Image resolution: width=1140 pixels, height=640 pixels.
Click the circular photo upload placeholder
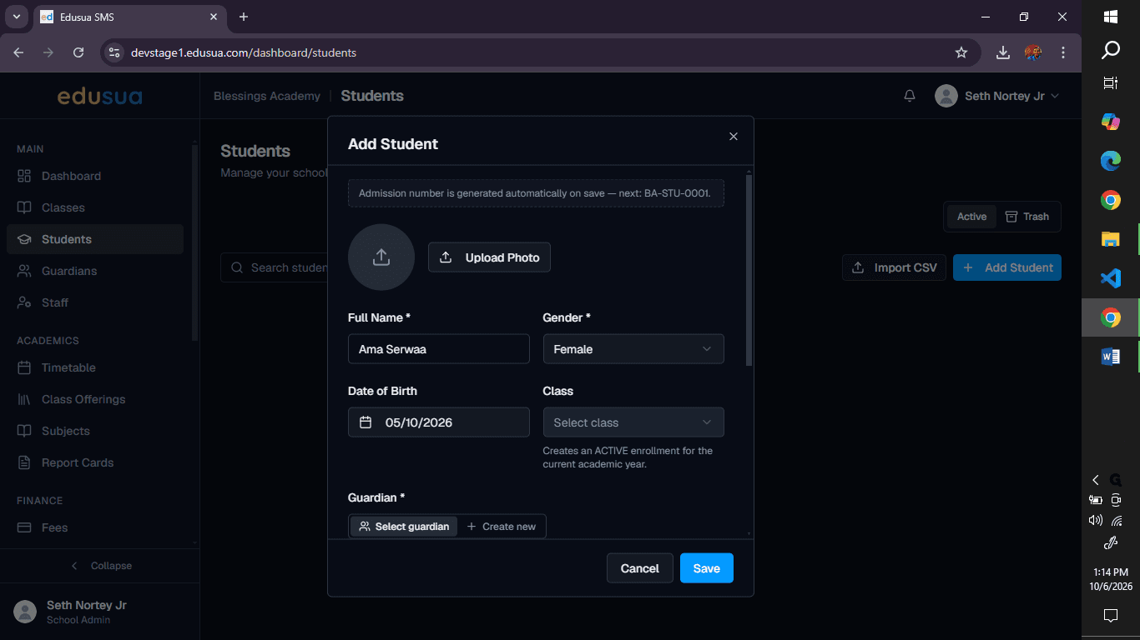[381, 257]
